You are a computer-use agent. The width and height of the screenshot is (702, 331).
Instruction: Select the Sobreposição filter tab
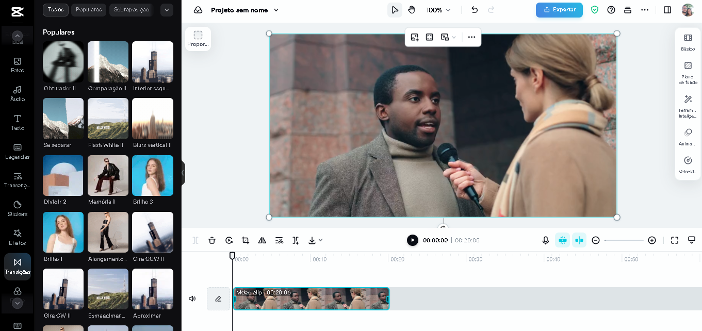click(x=132, y=10)
